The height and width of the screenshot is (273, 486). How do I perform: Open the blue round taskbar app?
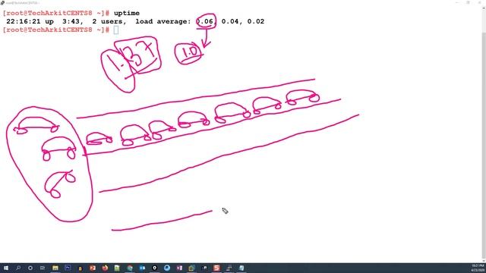pos(167,268)
